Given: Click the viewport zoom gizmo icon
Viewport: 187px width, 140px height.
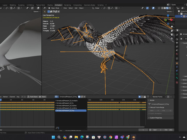Looking at the screenshot, I should pyautogui.click(x=172, y=27).
